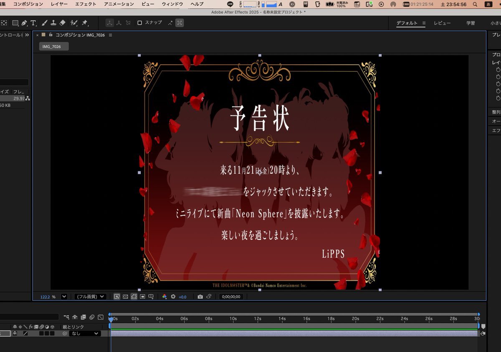Select the デフォルト workspace
The image size is (501, 352).
[x=407, y=23]
